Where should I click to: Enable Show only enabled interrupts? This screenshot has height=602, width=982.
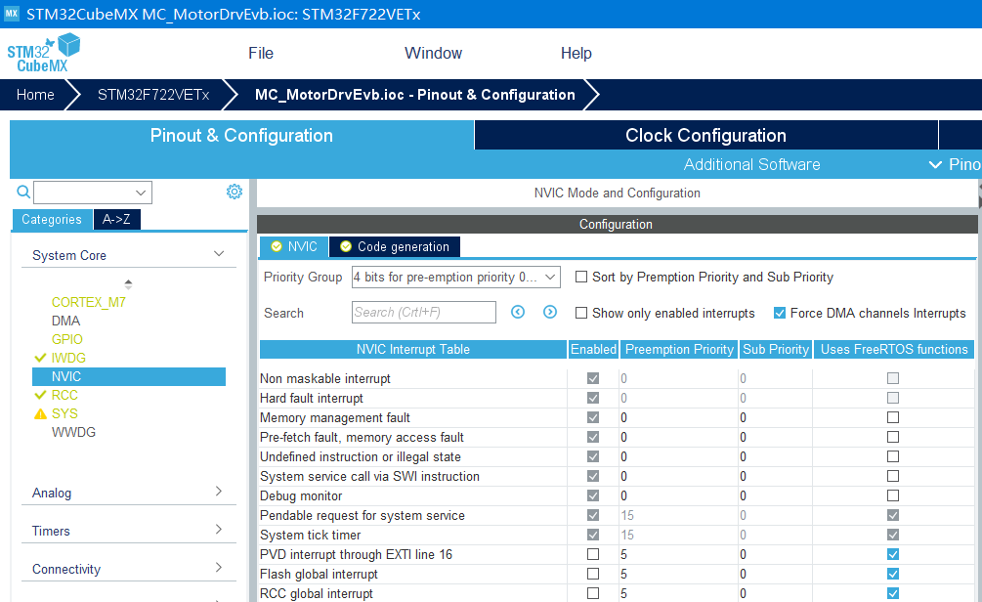pyautogui.click(x=581, y=313)
